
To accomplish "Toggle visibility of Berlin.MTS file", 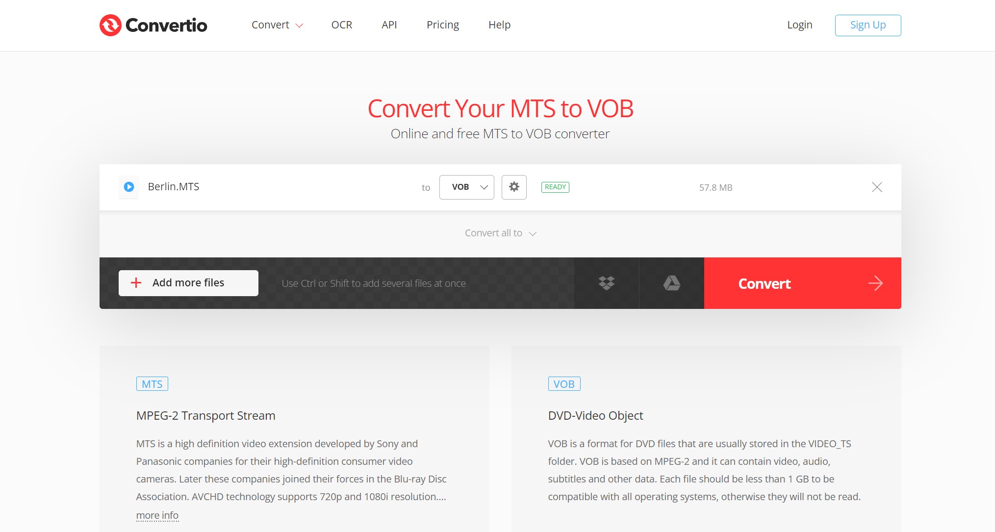I will tap(129, 187).
